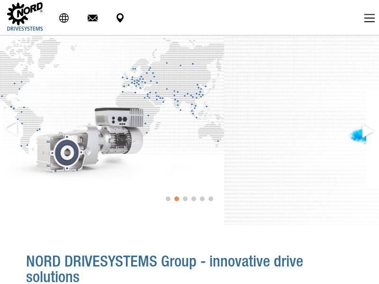Click the envelope contact icon
Screen dimensions: 379x284
[x=92, y=18]
